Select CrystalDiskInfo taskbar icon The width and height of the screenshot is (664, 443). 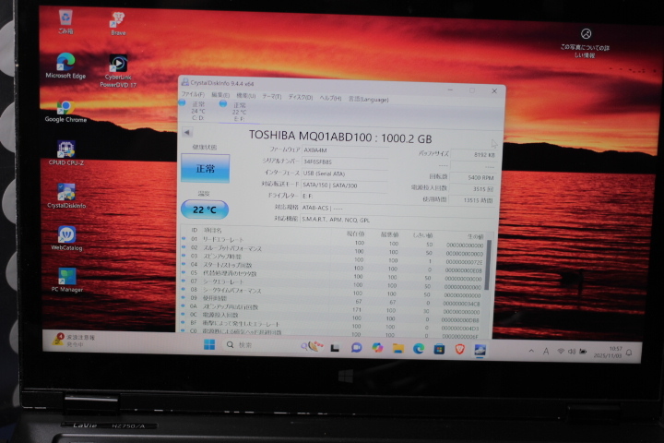point(480,350)
